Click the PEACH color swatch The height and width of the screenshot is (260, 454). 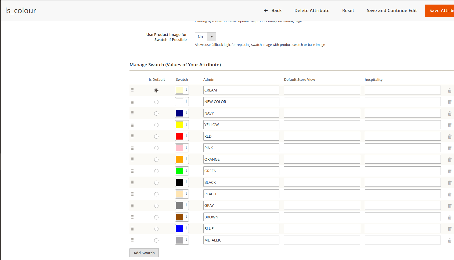tap(179, 194)
